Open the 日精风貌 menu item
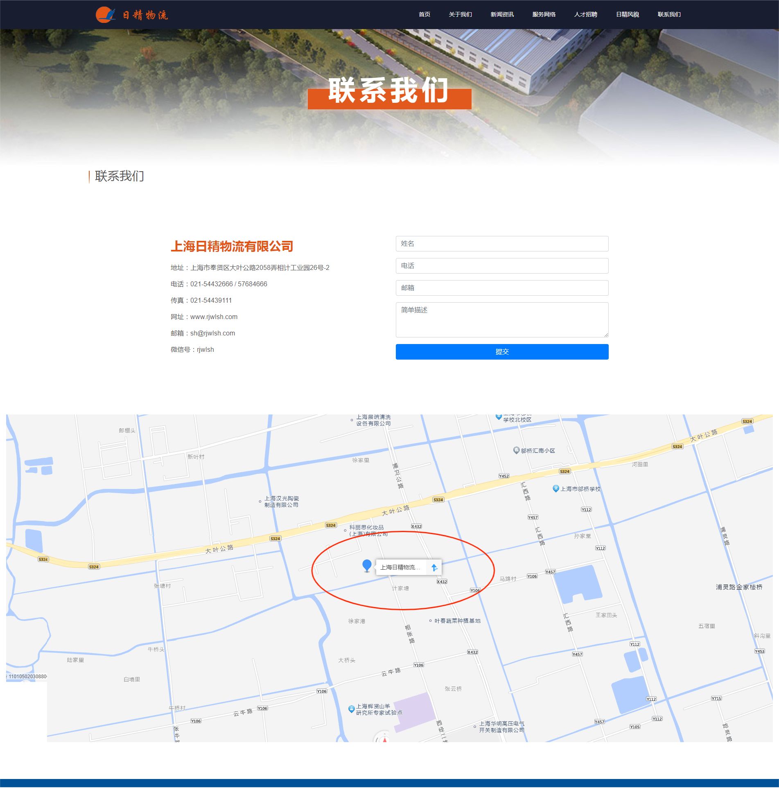 click(x=627, y=14)
